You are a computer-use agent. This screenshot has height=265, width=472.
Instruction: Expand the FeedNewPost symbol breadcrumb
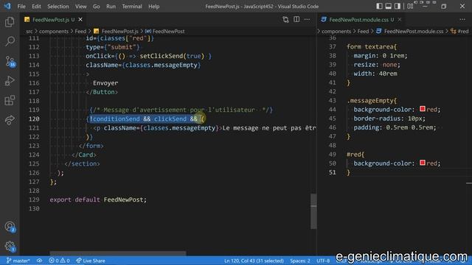(165, 31)
